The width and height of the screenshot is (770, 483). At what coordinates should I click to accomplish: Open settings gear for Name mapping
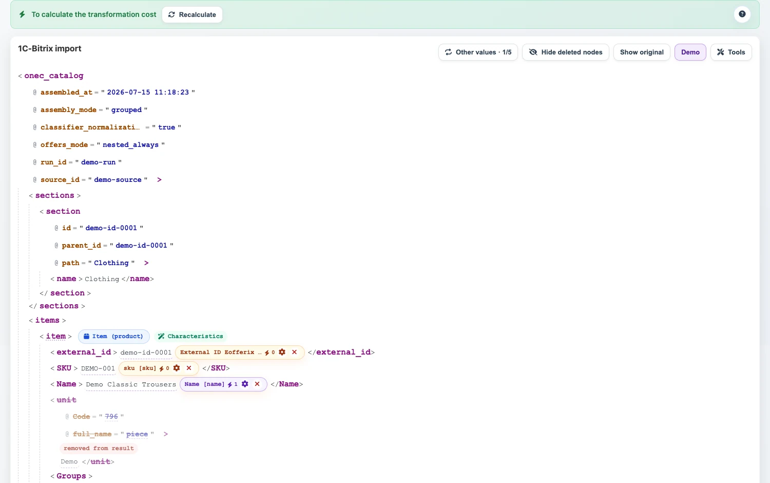click(245, 384)
